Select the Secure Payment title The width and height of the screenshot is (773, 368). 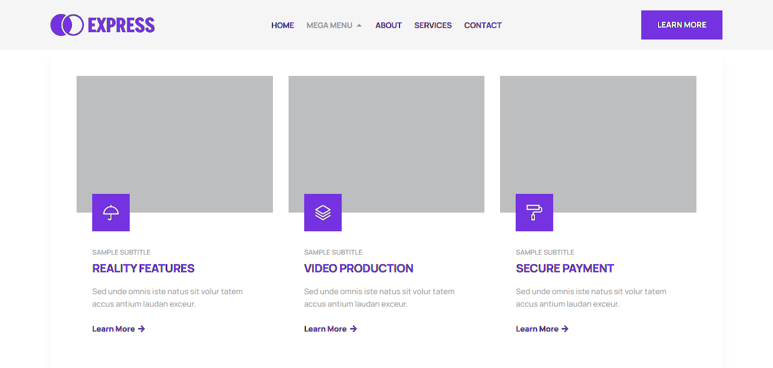click(x=565, y=269)
